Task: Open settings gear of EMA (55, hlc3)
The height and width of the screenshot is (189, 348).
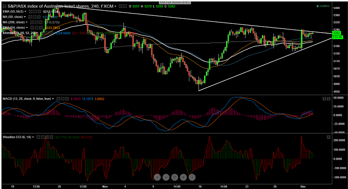Action: [x=35, y=11]
